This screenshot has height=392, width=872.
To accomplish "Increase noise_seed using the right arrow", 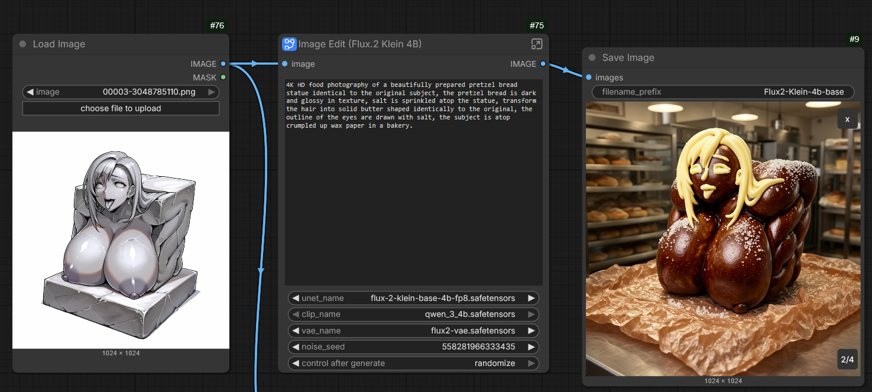I will pyautogui.click(x=531, y=347).
